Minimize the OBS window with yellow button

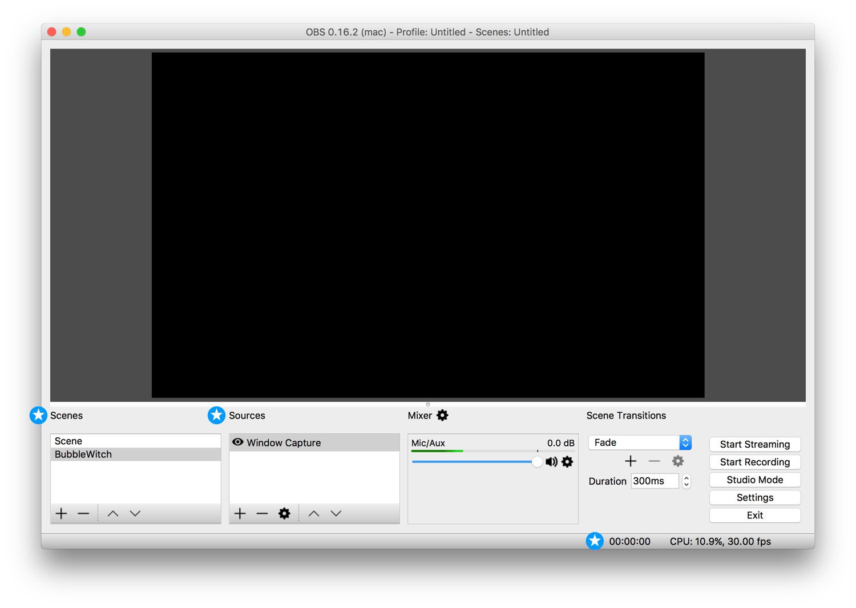67,32
